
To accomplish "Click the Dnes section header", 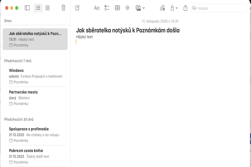I will point(8,21).
